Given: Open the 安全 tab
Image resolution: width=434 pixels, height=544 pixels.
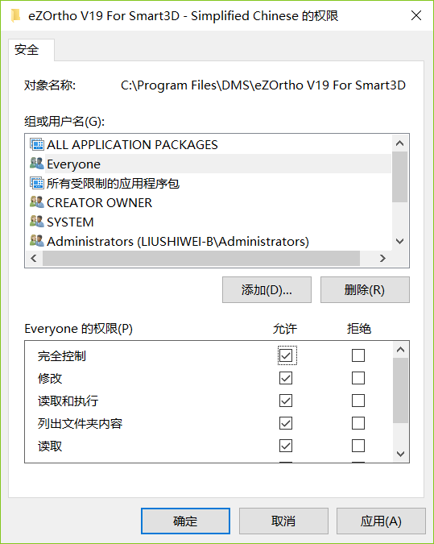Looking at the screenshot, I should pyautogui.click(x=27, y=50).
